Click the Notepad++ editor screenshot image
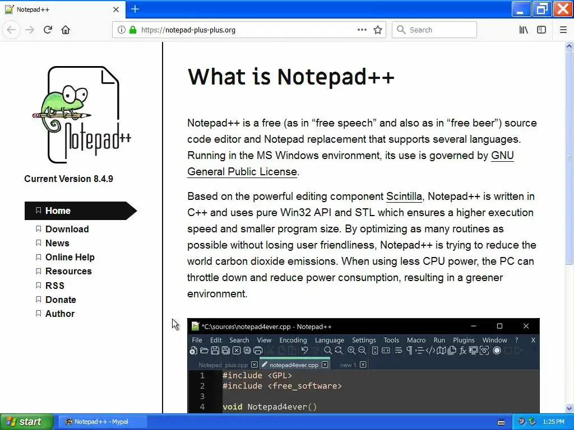The image size is (574, 430). (363, 366)
